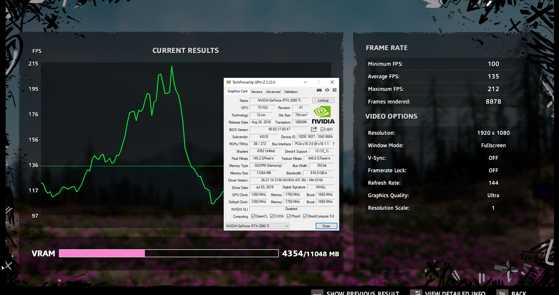
Task: Click the GPU Clock 1350 MHz value
Action: 259,195
